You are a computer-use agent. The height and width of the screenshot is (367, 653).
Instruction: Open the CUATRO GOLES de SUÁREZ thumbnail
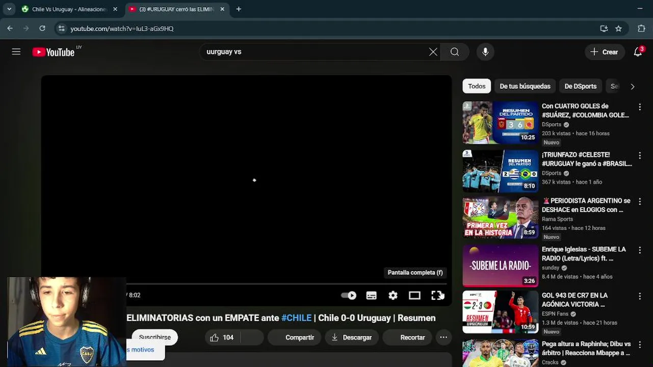(x=500, y=123)
